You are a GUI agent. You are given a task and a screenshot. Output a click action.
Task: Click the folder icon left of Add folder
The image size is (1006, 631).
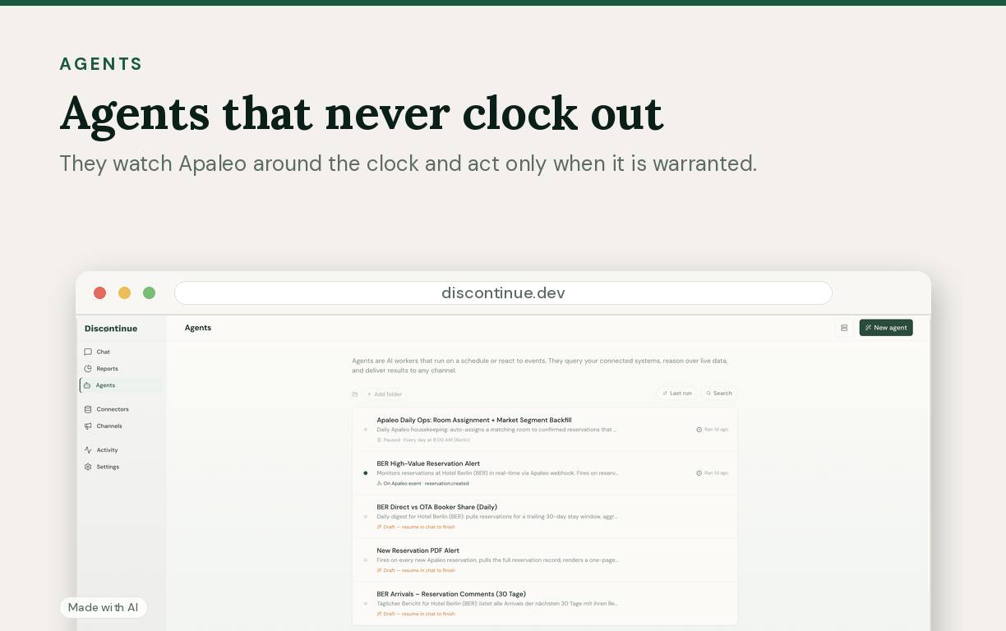coord(355,394)
